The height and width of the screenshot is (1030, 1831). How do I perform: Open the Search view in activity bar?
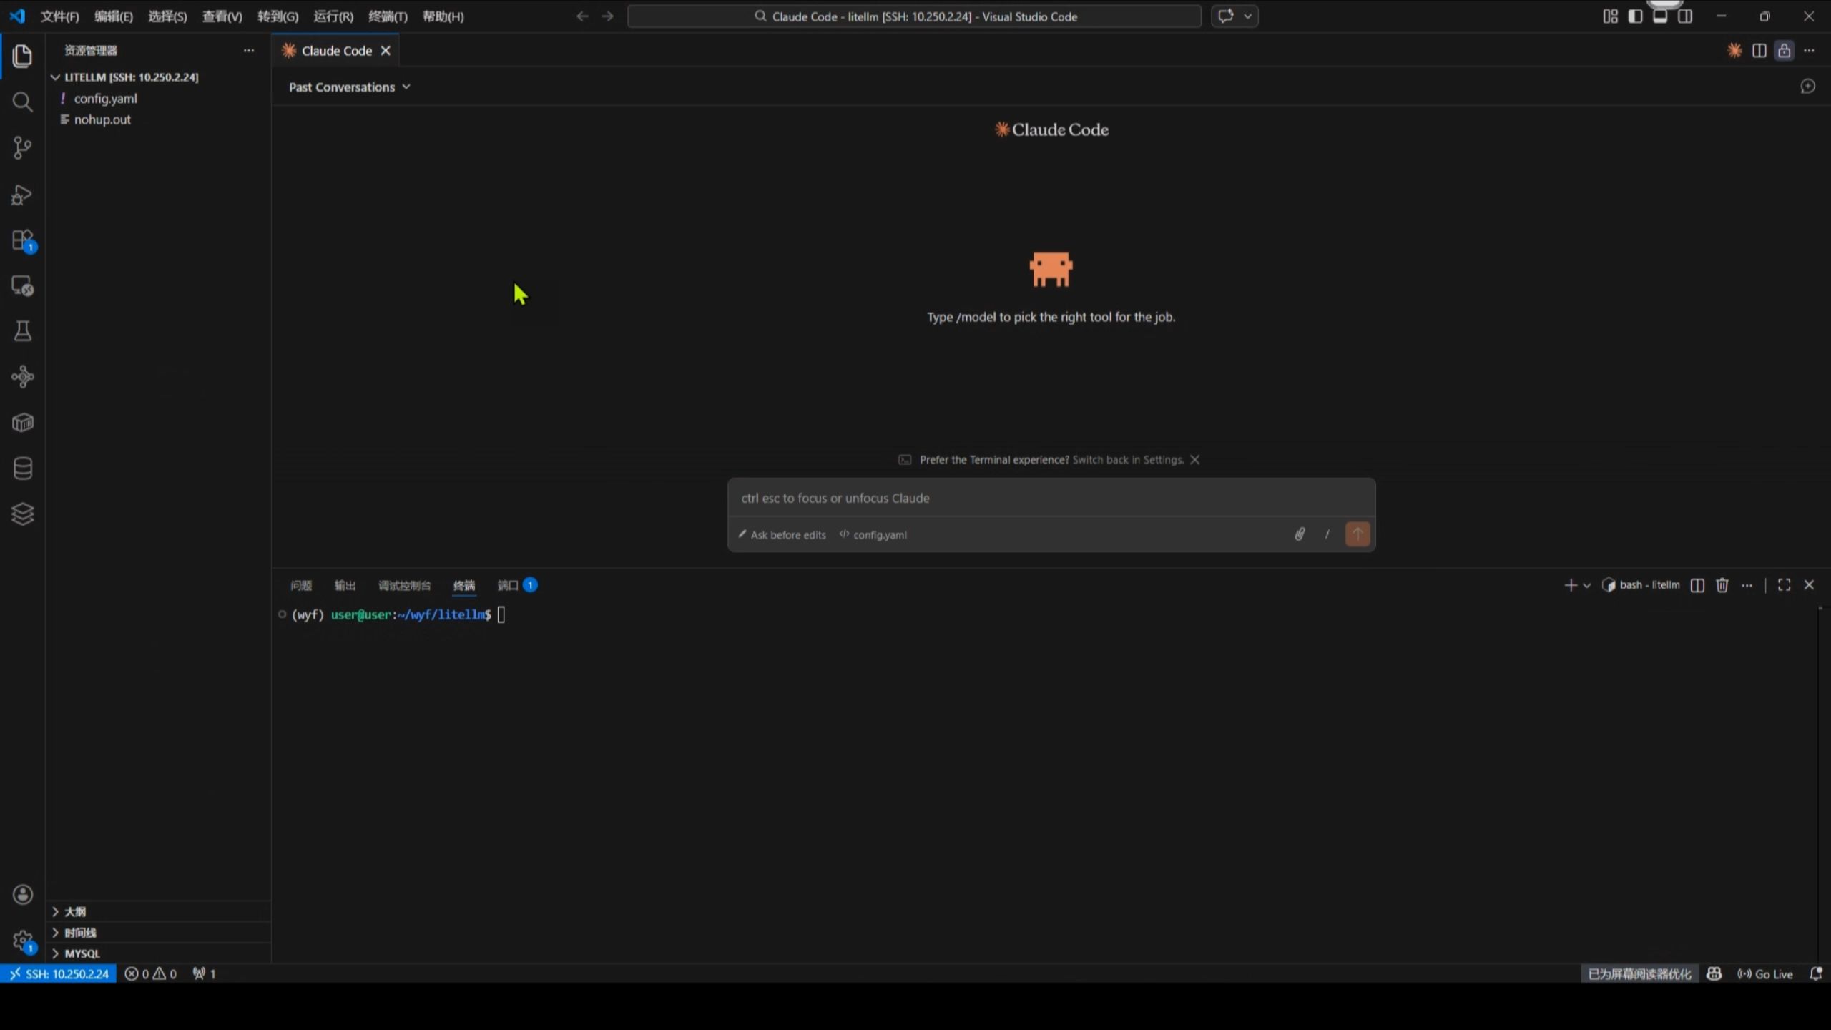22,102
